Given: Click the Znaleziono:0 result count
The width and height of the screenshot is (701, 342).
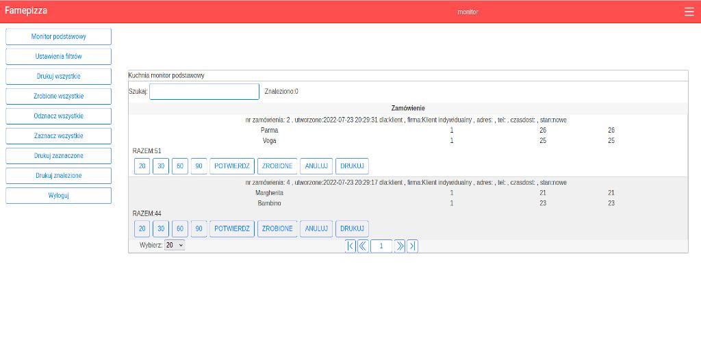Looking at the screenshot, I should 281,92.
